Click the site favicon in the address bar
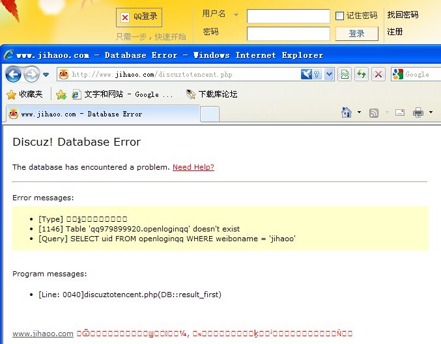 point(64,74)
